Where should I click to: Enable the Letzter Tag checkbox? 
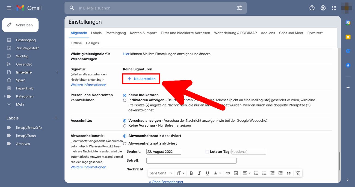pyautogui.click(x=207, y=151)
